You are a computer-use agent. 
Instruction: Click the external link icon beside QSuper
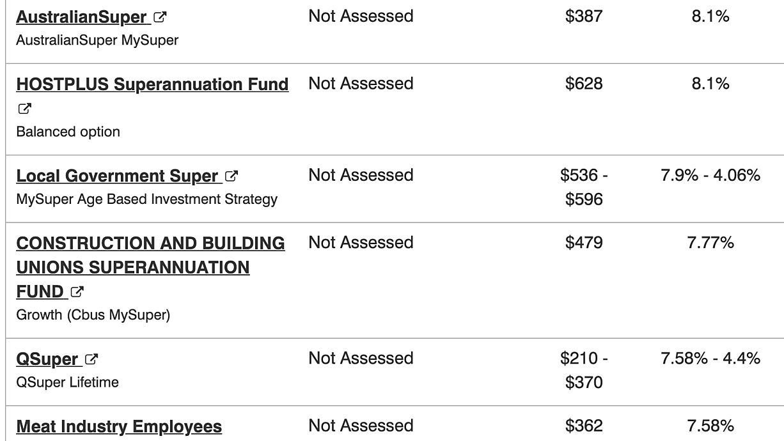coord(91,360)
